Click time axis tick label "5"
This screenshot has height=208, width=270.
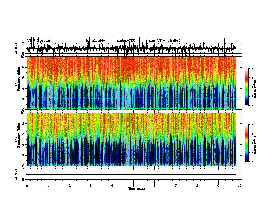pyautogui.click(x=133, y=186)
